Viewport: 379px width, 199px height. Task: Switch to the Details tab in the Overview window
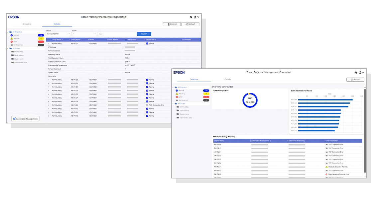[228, 80]
